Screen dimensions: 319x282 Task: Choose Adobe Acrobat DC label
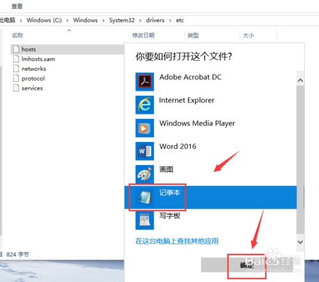point(191,77)
